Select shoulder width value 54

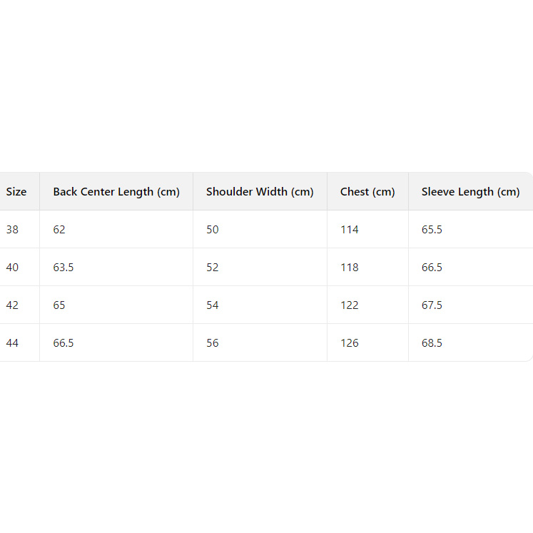[213, 305]
